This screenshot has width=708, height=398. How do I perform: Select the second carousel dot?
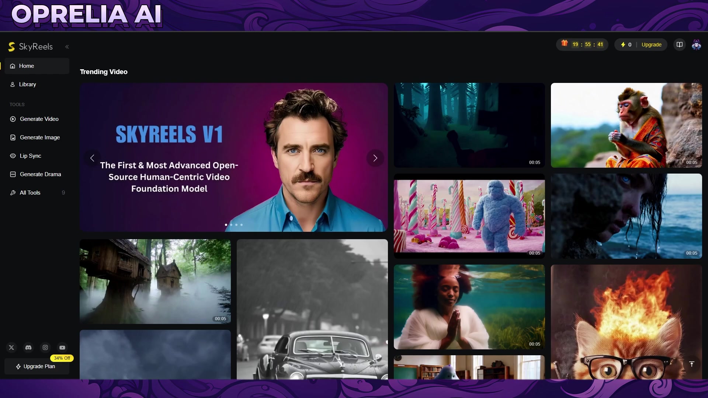pyautogui.click(x=231, y=225)
